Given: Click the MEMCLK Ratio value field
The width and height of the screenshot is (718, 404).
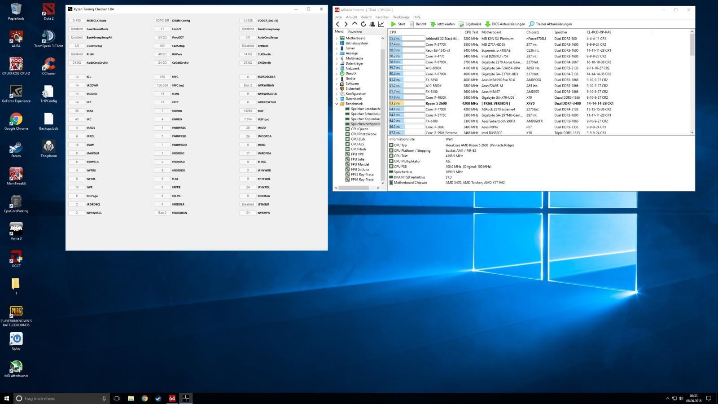Looking at the screenshot, I should (77, 21).
